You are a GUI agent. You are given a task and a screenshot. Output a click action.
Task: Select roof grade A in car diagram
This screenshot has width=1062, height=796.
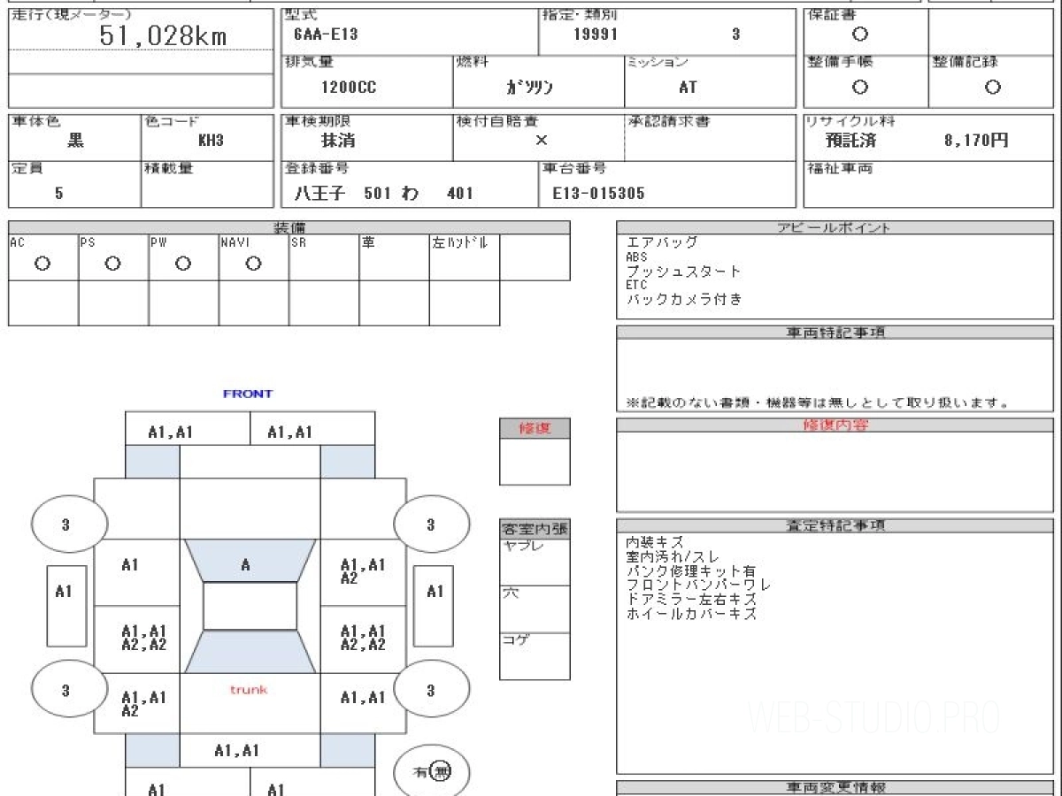pyautogui.click(x=246, y=564)
